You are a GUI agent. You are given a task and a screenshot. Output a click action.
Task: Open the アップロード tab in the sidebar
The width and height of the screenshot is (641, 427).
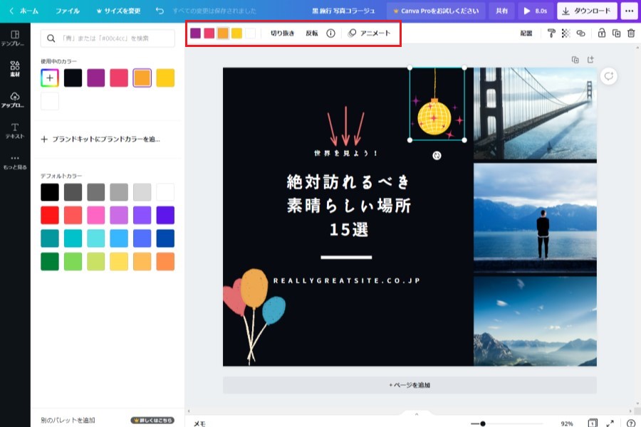[x=15, y=100]
